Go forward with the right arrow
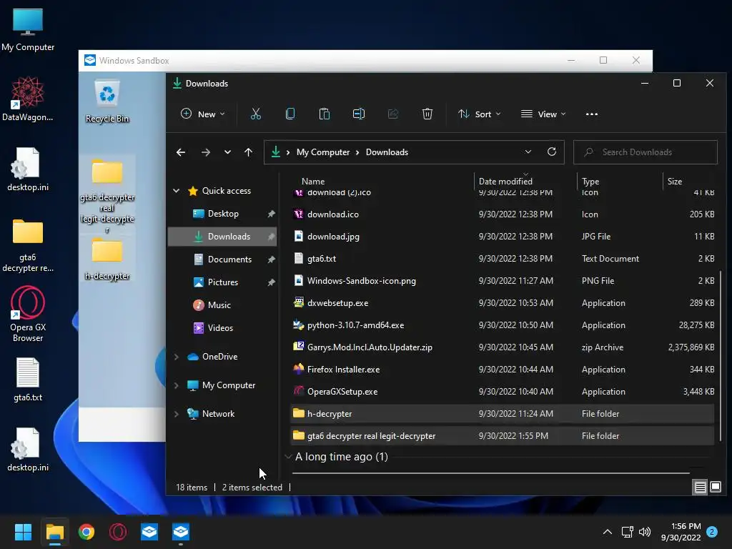The image size is (732, 549). tap(205, 152)
